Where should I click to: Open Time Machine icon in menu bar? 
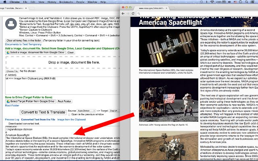[x=202, y=2]
